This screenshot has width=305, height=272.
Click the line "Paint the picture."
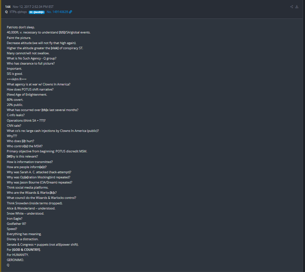[x=19, y=38]
